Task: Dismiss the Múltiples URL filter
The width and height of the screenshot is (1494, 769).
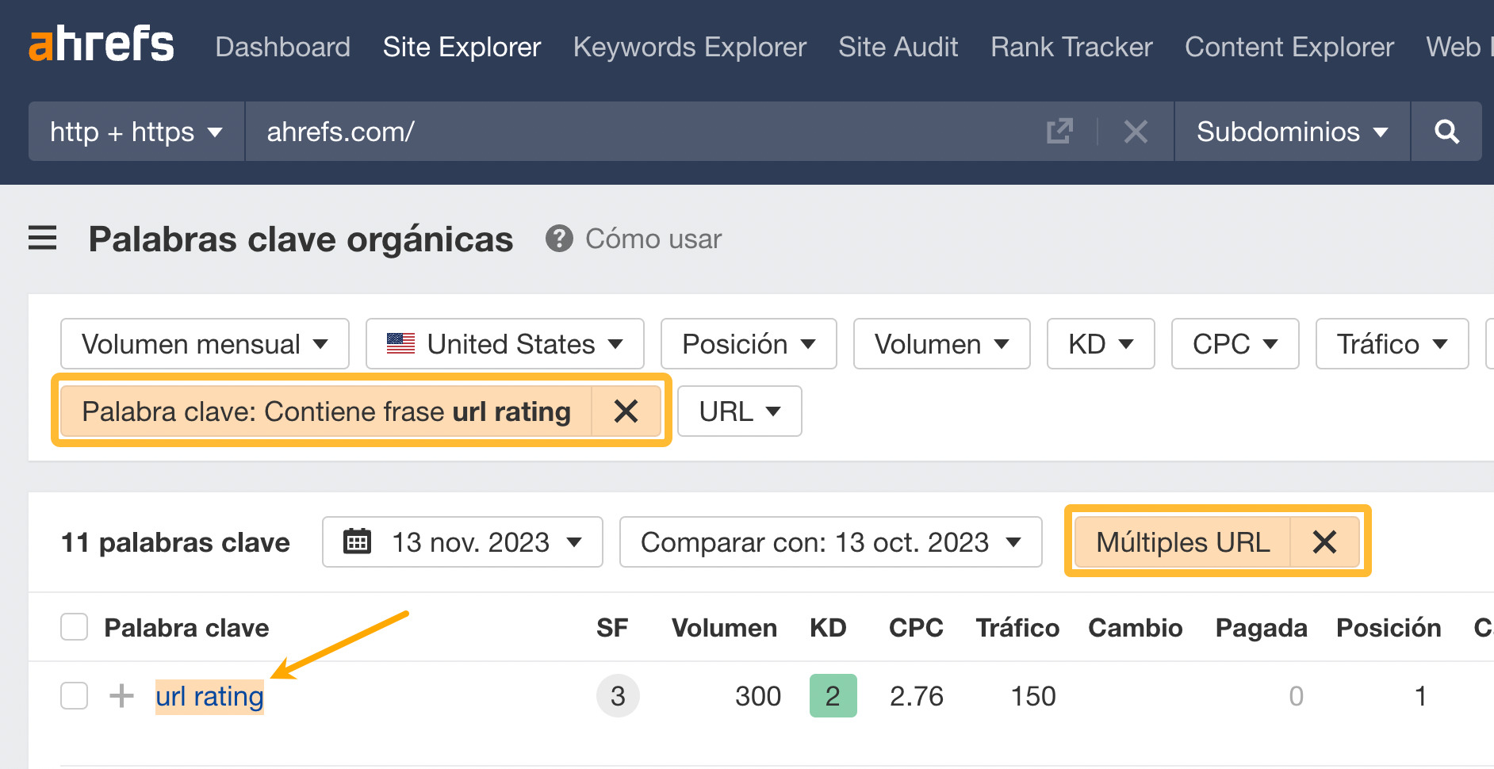Action: pyautogui.click(x=1324, y=542)
